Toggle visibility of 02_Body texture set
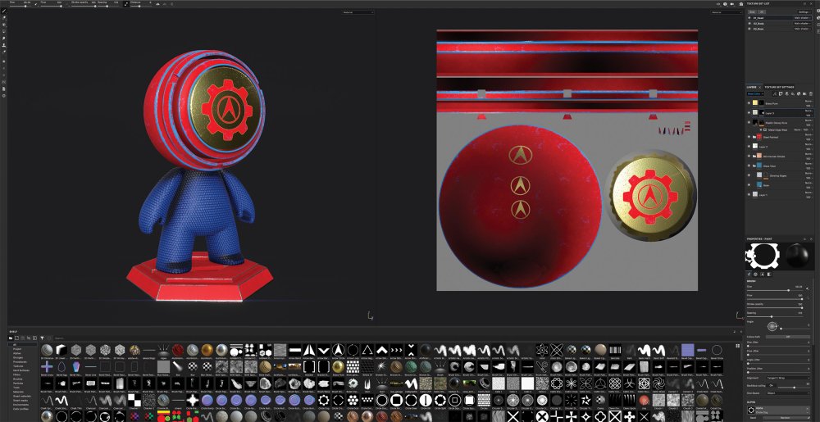Screen dimensions: 820x422 [749, 24]
